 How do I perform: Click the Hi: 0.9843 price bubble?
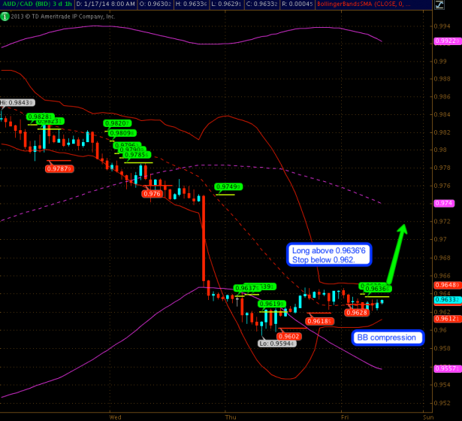tap(16, 103)
